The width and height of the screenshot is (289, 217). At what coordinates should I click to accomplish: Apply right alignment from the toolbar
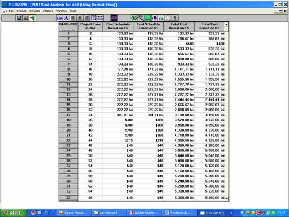pos(87,18)
